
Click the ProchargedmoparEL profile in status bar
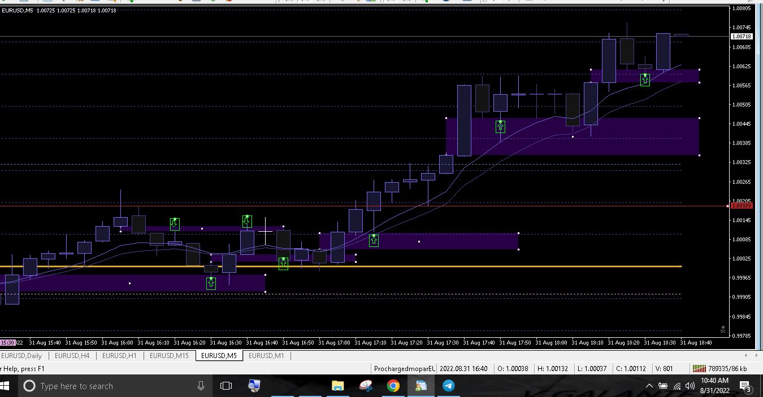click(404, 369)
